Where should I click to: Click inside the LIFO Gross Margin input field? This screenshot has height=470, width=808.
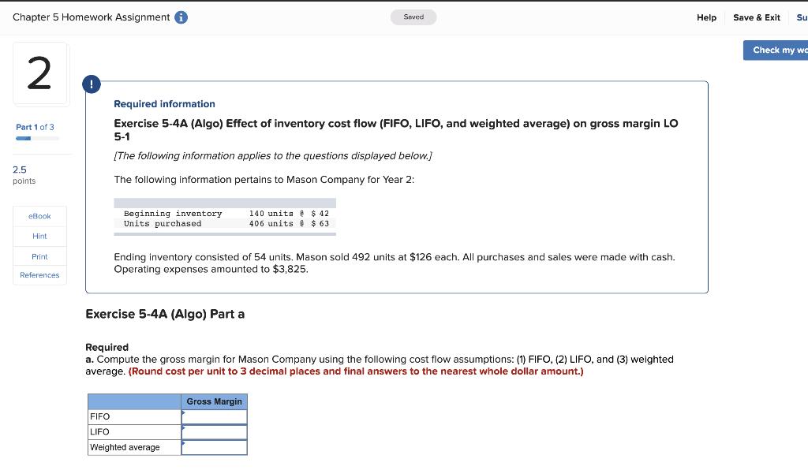(x=215, y=431)
